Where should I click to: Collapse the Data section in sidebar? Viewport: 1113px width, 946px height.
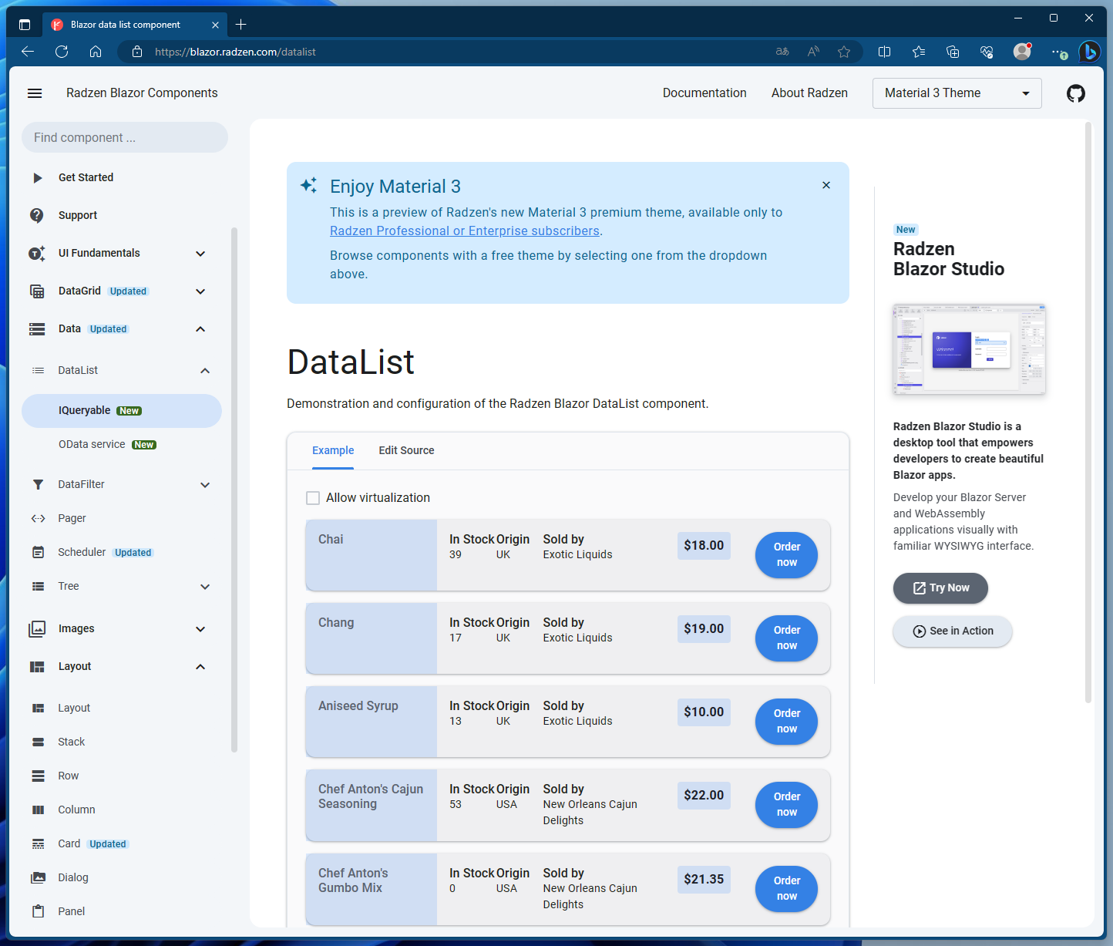click(200, 328)
